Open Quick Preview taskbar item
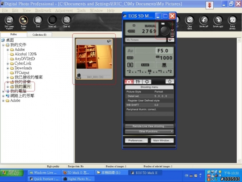242x182 pixels. coord(44,179)
